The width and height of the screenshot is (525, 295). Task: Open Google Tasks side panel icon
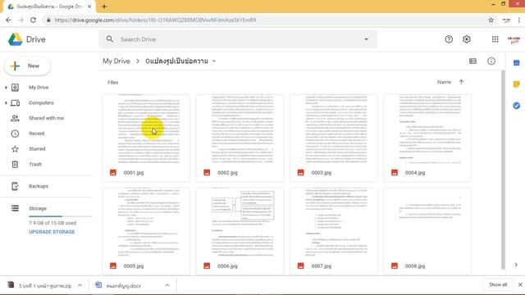[516, 106]
